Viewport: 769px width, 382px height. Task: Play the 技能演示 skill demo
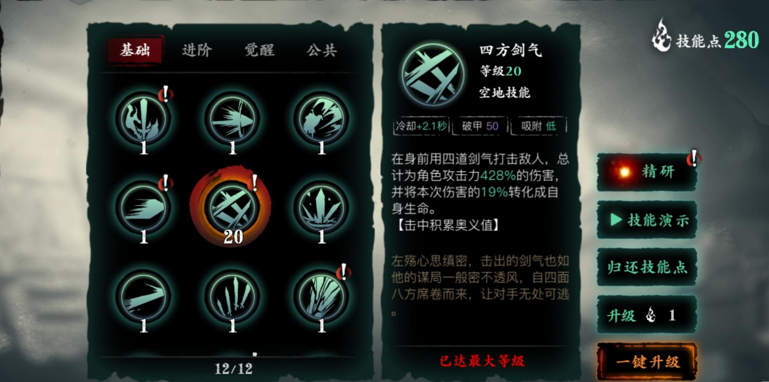[x=647, y=220]
